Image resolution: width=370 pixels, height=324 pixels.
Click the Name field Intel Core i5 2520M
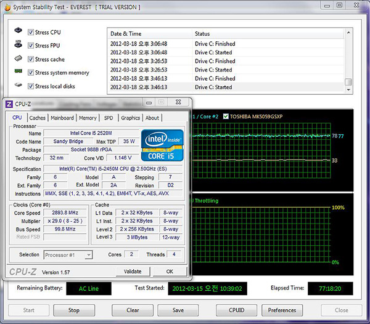(91, 133)
